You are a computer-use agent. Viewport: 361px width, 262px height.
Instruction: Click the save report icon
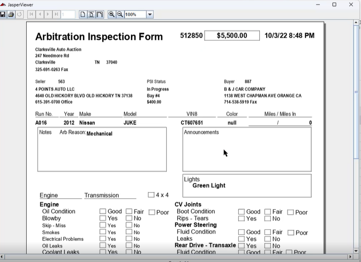click(3, 14)
